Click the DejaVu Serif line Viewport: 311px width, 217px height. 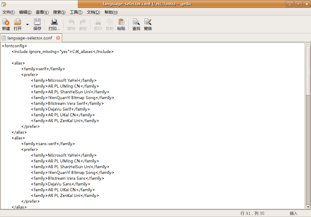[x=60, y=109]
